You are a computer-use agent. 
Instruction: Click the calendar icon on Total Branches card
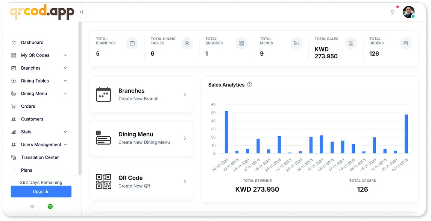click(132, 43)
